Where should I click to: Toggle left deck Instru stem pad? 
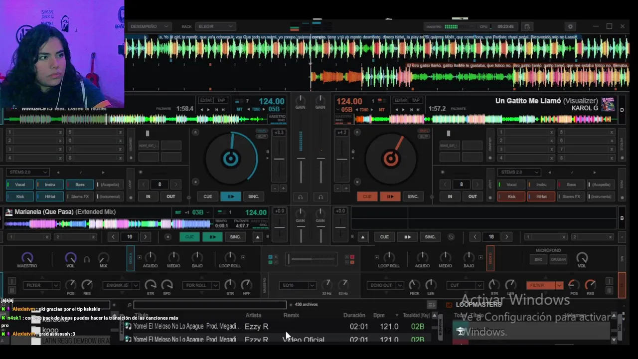click(x=50, y=184)
